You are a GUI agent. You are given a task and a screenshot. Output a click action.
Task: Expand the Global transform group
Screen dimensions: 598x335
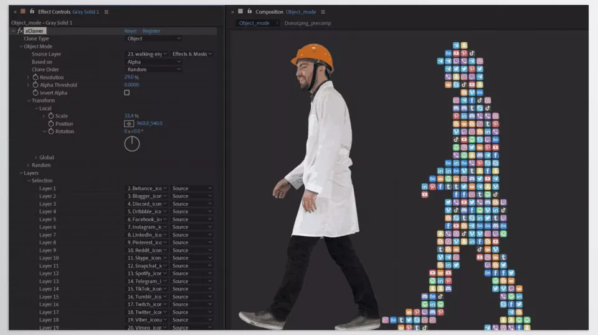[x=36, y=157]
